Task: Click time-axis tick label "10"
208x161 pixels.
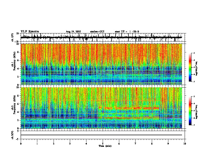Action: pyautogui.click(x=185, y=144)
